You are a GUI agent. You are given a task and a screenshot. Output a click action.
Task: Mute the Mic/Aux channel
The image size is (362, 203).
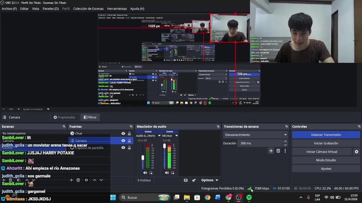tap(167, 173)
